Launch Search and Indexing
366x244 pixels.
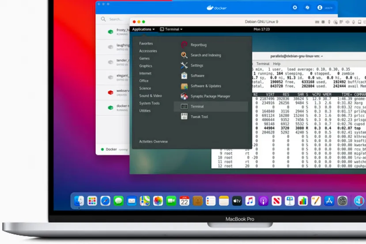point(211,55)
